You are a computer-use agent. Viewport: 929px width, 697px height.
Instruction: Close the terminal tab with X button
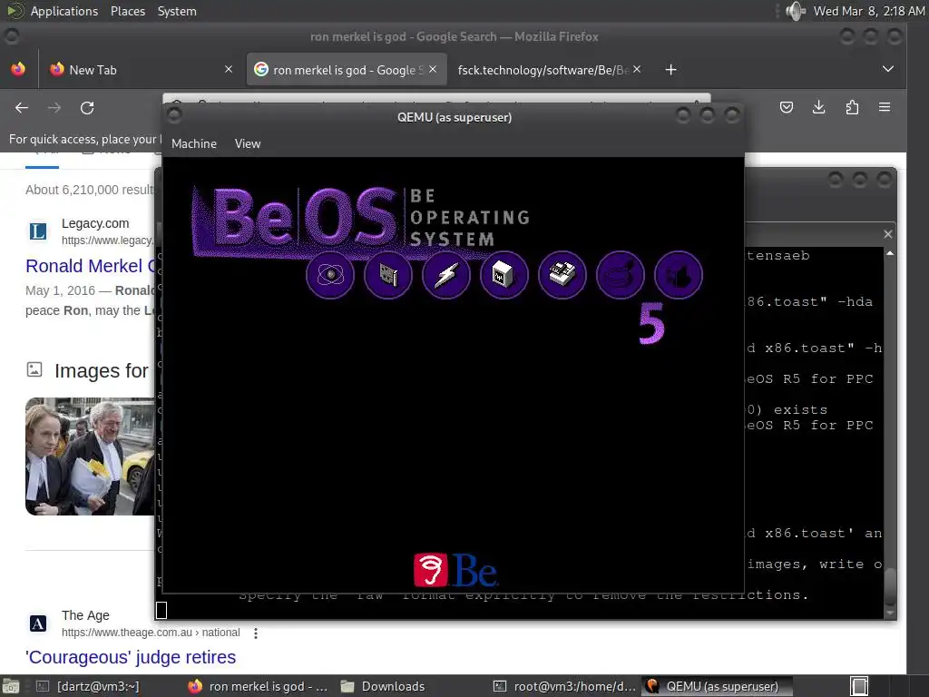pos(887,234)
